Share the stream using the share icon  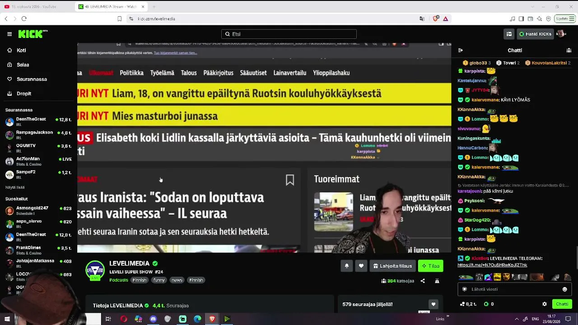(x=423, y=281)
